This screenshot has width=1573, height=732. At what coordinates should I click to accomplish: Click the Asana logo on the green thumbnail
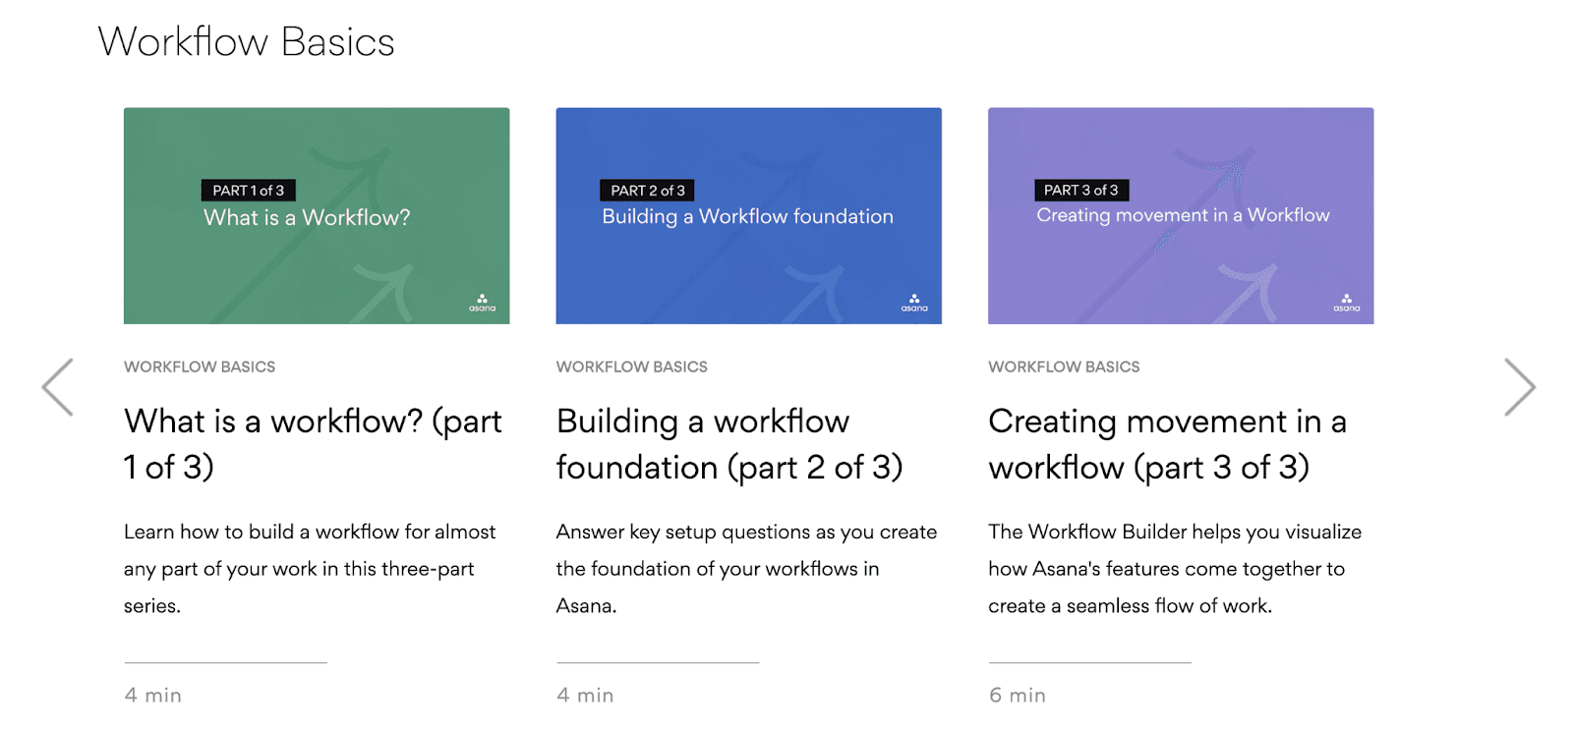(x=482, y=303)
